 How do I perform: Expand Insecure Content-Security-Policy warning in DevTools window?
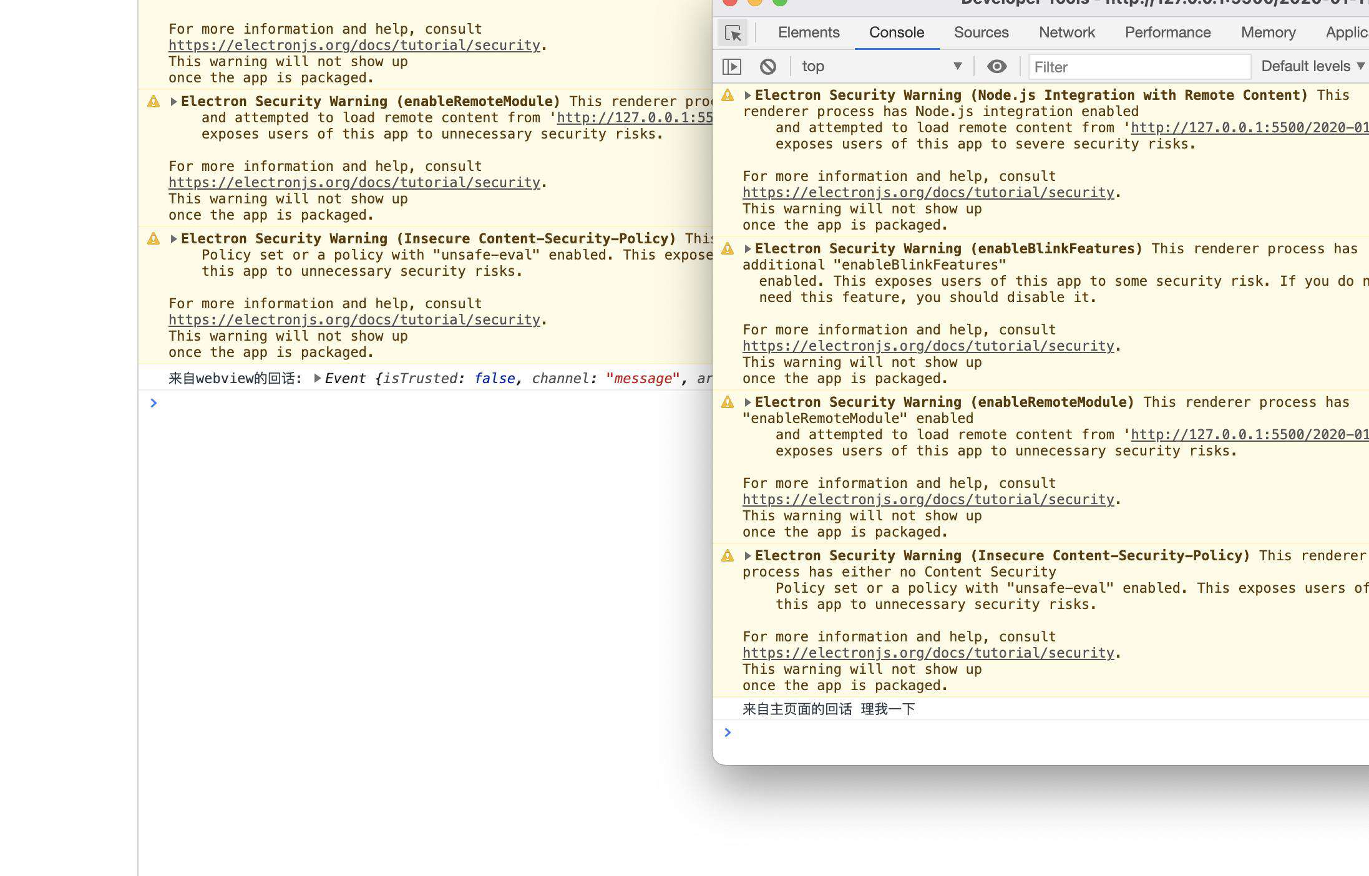coord(748,556)
